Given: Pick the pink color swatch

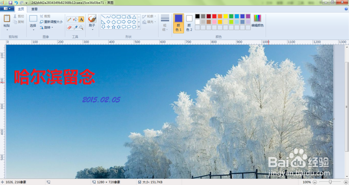Looking at the screenshot, I should (214, 22).
